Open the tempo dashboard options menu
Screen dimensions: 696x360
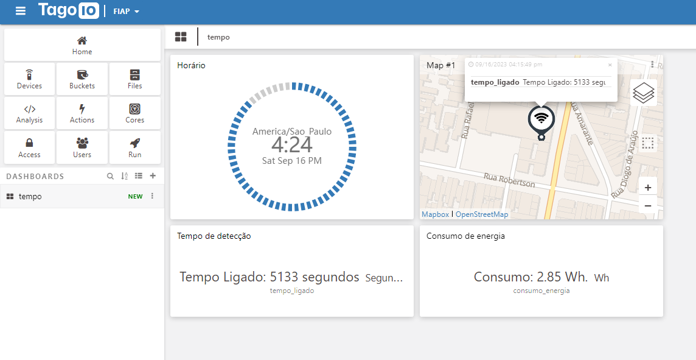(x=152, y=196)
